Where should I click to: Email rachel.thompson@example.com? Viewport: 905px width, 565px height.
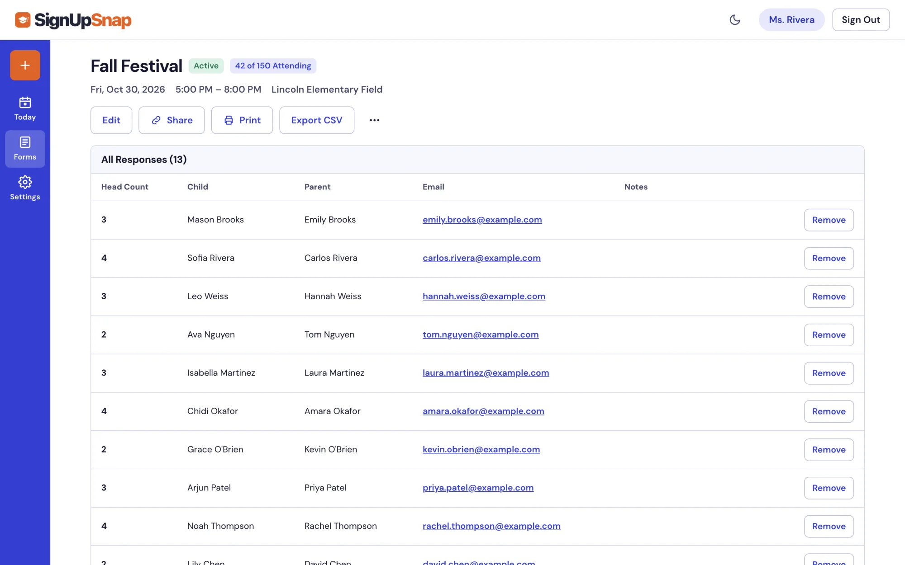491,526
